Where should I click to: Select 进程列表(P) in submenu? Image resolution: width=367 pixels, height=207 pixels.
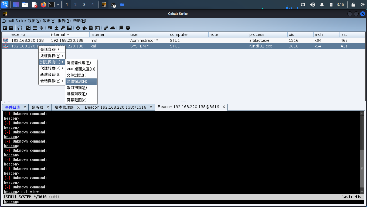tap(81, 94)
